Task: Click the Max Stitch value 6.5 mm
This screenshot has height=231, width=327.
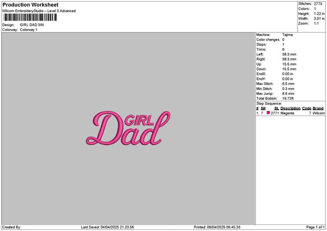Action: [288, 84]
